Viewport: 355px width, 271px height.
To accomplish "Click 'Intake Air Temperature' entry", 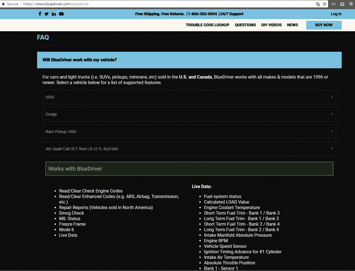I will click(x=227, y=257).
